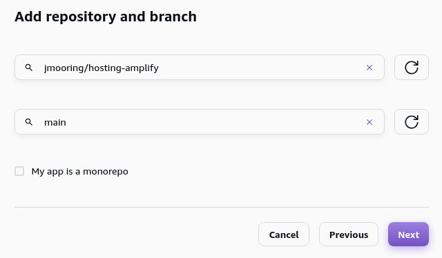The width and height of the screenshot is (442, 258).
Task: Click Cancel to abort adding repository
Action: pyautogui.click(x=284, y=235)
